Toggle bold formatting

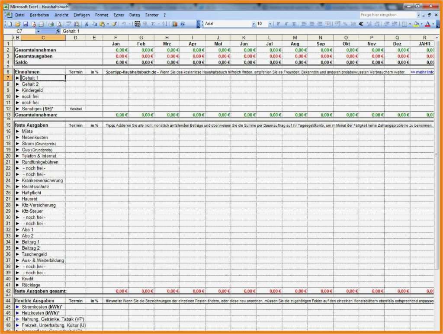click(x=278, y=23)
